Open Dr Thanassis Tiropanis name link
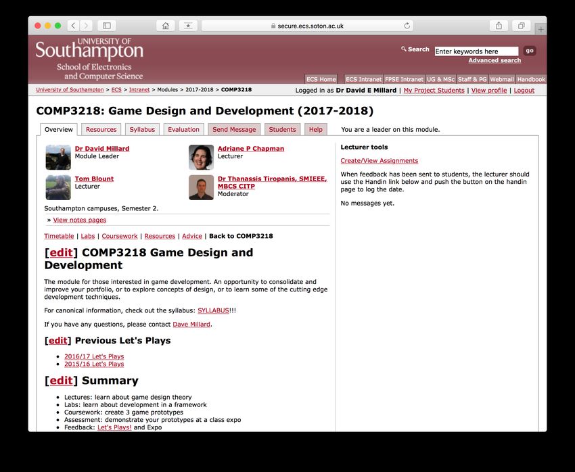575x472 pixels. coord(272,182)
